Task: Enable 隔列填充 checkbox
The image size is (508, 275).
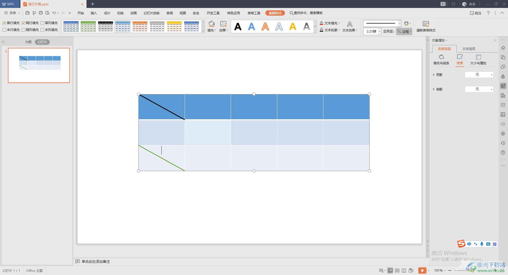Action: [x=23, y=30]
